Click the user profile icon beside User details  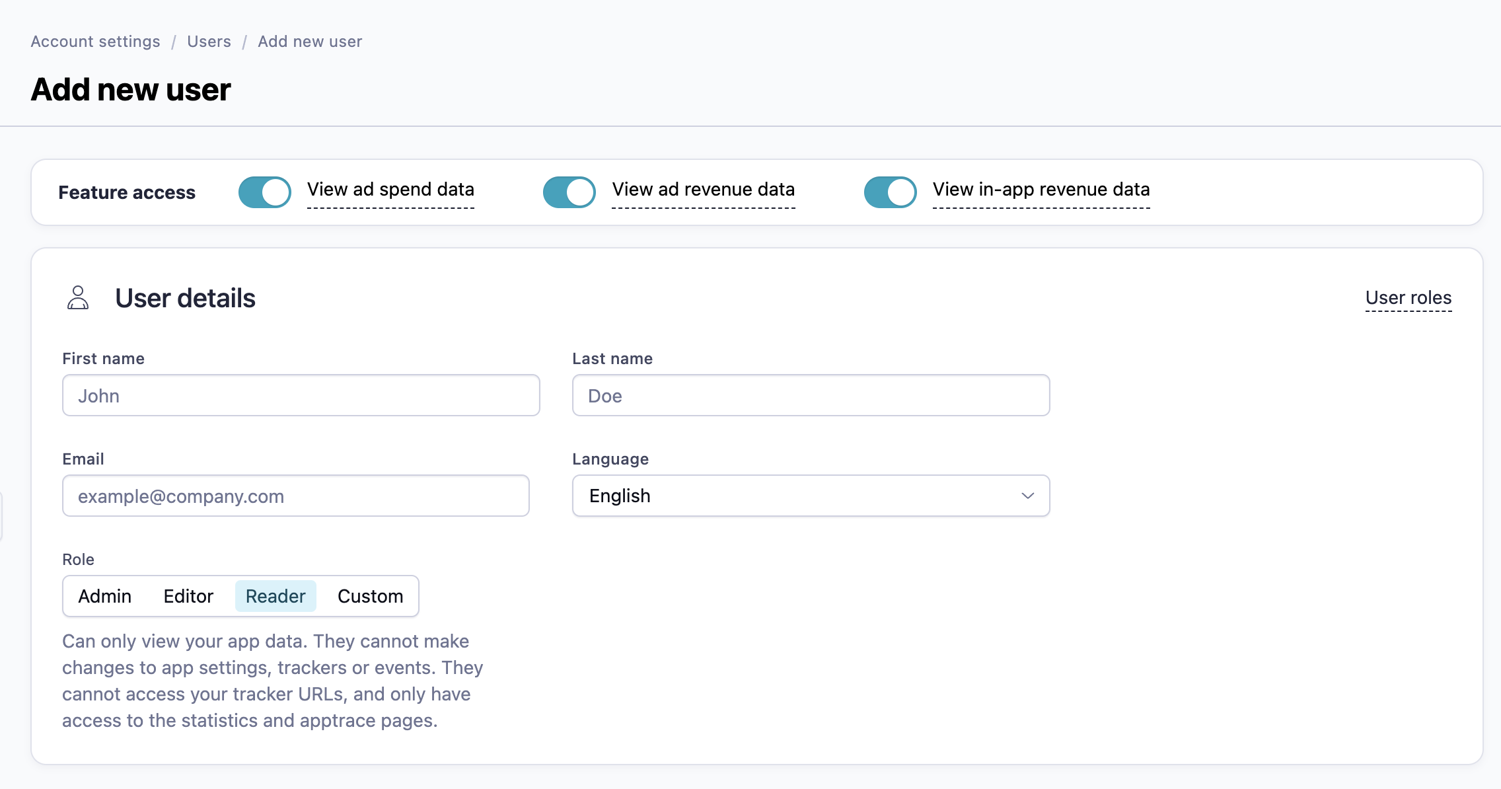click(78, 298)
